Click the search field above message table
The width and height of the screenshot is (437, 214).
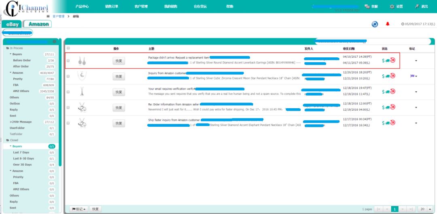pos(374,42)
